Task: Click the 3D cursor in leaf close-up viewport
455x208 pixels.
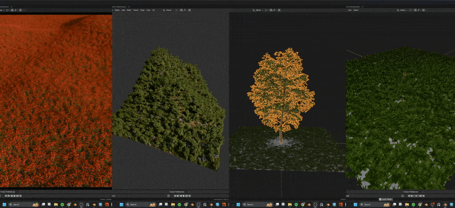Action: point(404,74)
